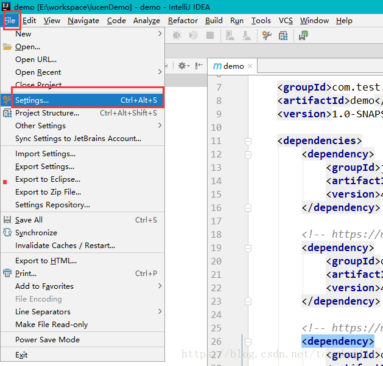Open the Code menu
The image size is (383, 366).
(x=116, y=21)
